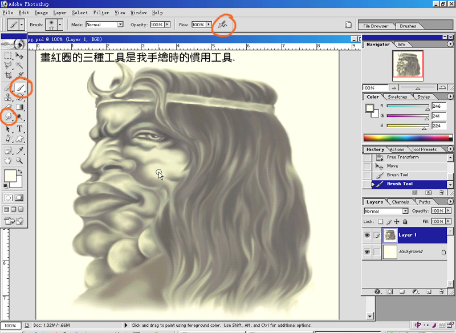
Task: Add a layer style in Layers panel
Action: (377, 291)
